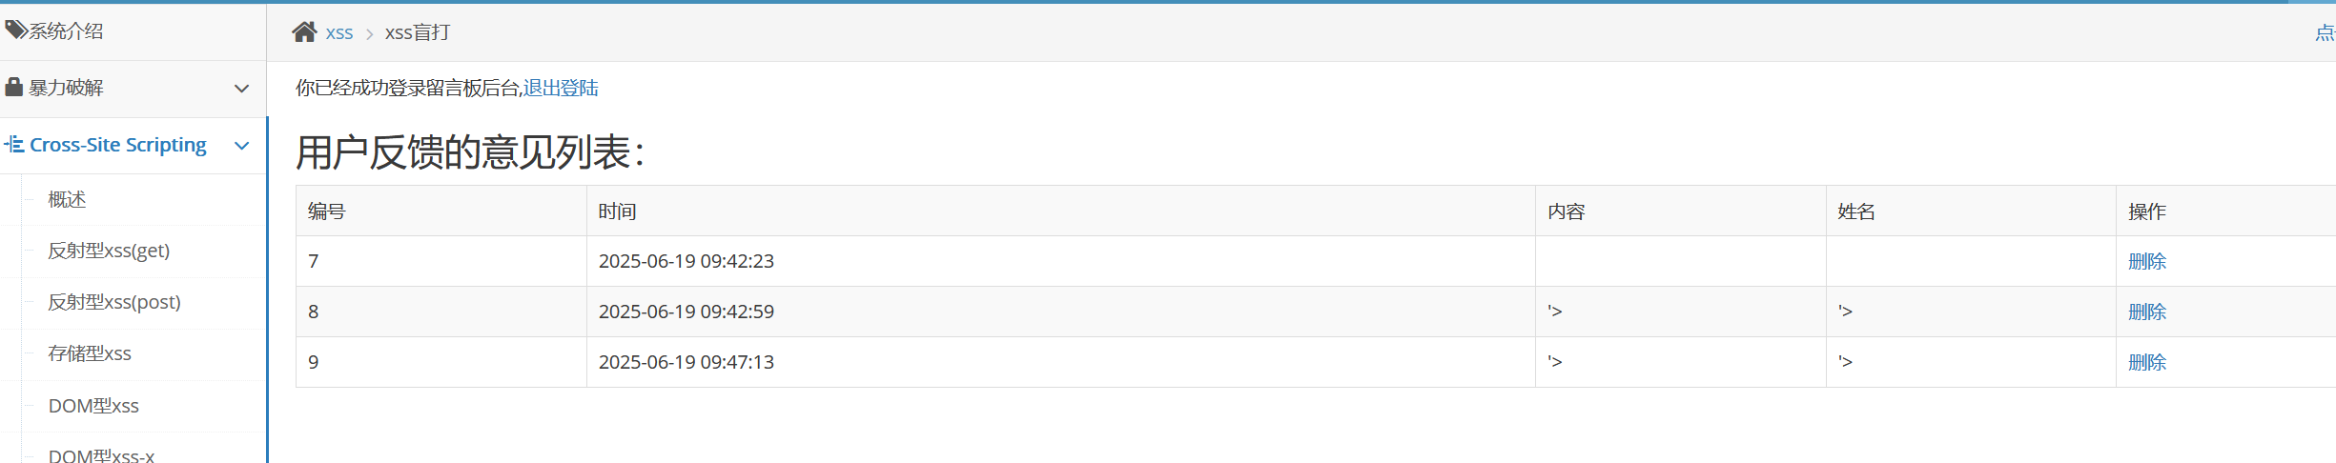
Task: Go to 存储型xss page
Action: pyautogui.click(x=90, y=353)
